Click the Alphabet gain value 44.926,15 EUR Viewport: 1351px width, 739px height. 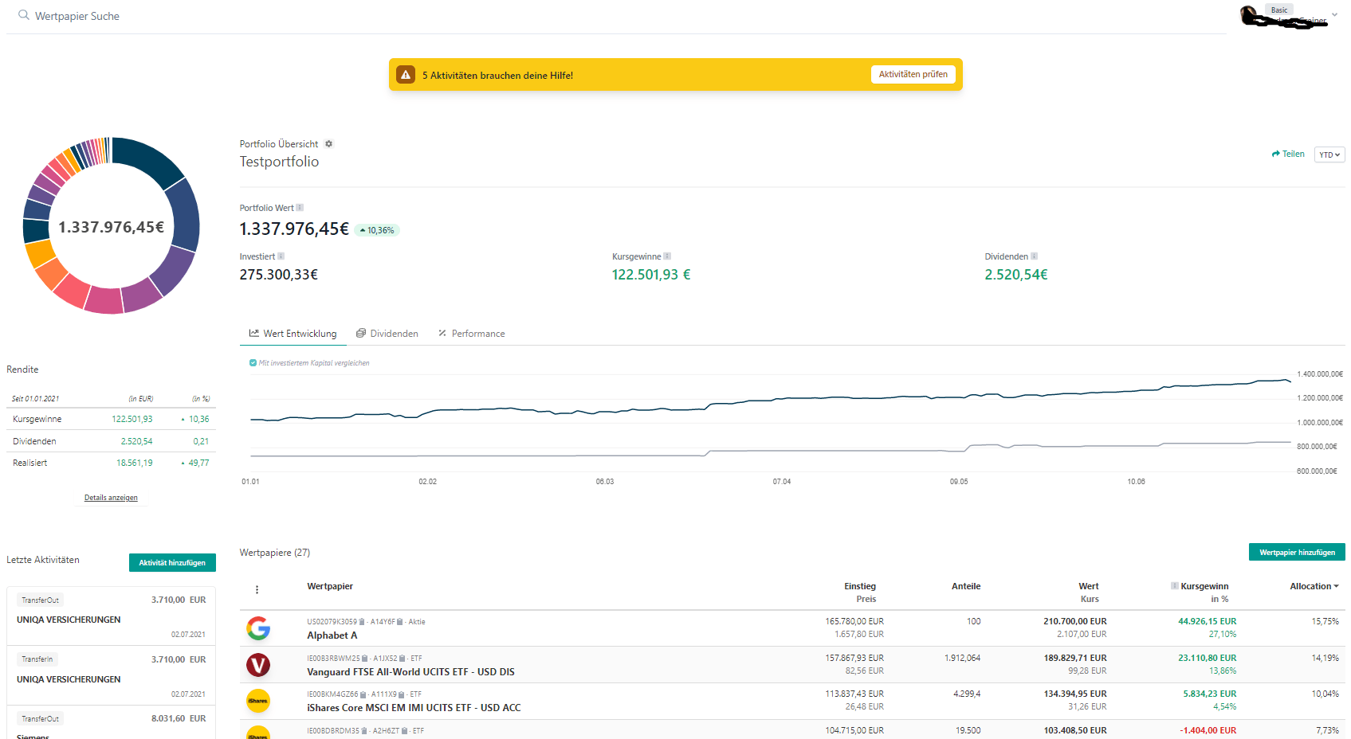[x=1207, y=621]
